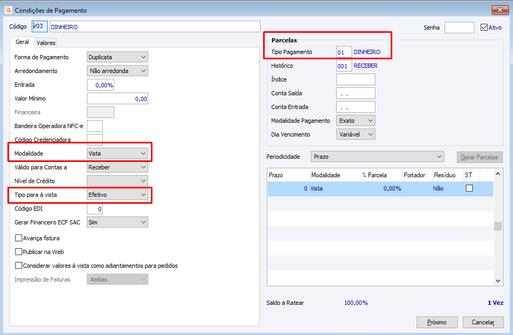Click the scroll down arrow of parcelas grid
The height and width of the screenshot is (335, 513).
(498, 280)
